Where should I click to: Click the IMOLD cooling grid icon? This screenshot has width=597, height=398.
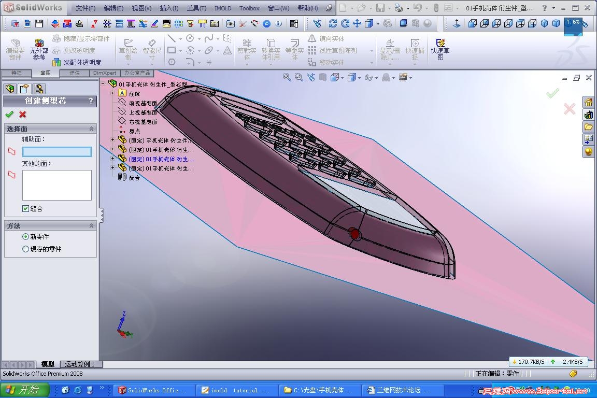(179, 24)
